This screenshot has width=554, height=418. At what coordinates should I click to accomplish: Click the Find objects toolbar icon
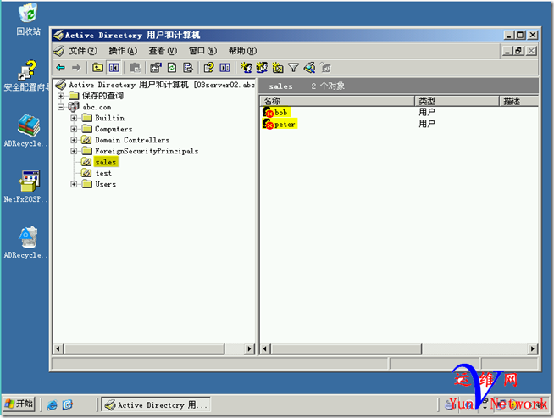coord(309,68)
